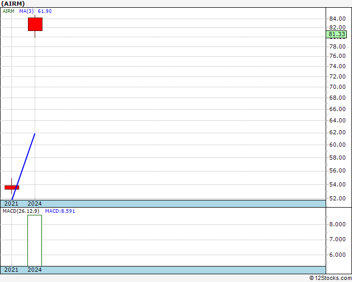This screenshot has width=352, height=282.
Task: Click the 7.000 MACD axis label
Action: [337, 240]
